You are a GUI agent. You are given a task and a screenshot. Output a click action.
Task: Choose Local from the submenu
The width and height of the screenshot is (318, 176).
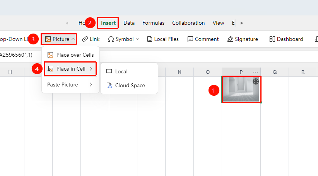tap(129, 72)
